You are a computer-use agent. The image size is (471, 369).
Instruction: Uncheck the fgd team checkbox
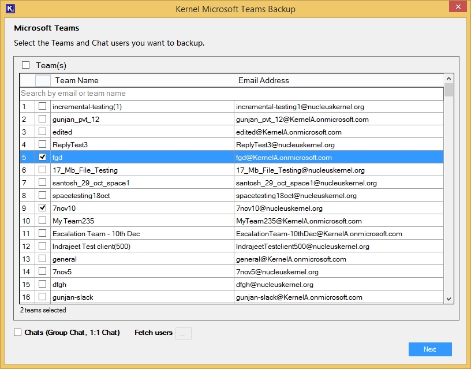[x=42, y=157]
